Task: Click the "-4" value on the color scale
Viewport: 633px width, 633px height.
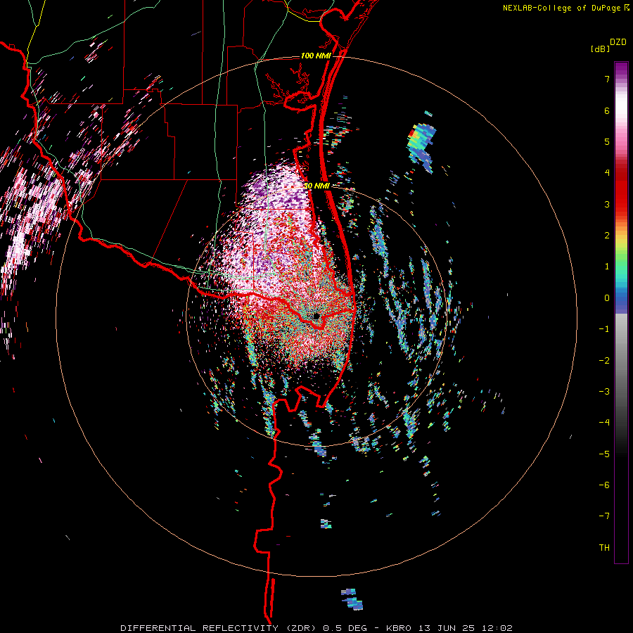Action: coord(604,423)
